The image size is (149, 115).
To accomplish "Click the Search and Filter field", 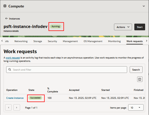I will [x=67, y=70].
